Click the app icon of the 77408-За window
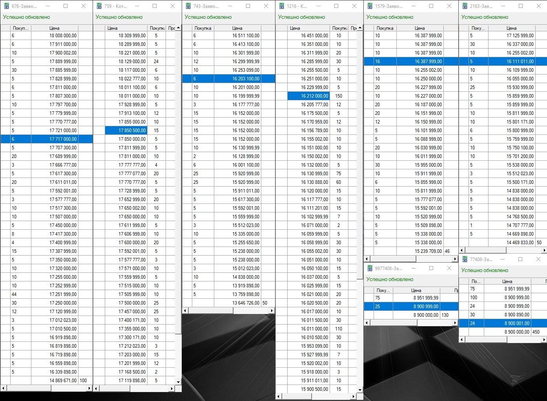The image size is (547, 401). point(465,259)
